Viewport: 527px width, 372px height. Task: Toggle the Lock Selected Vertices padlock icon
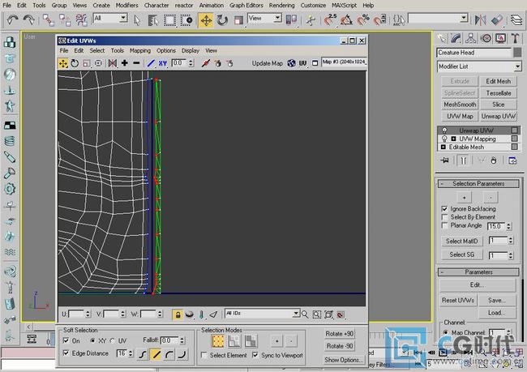(x=178, y=314)
